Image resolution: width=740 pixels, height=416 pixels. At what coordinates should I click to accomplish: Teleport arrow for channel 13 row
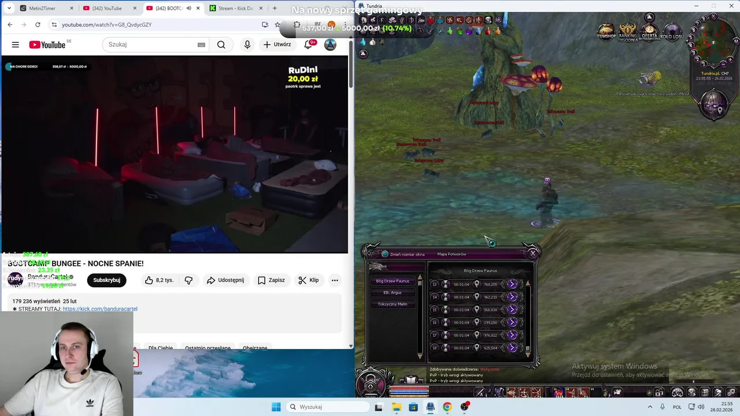click(512, 284)
